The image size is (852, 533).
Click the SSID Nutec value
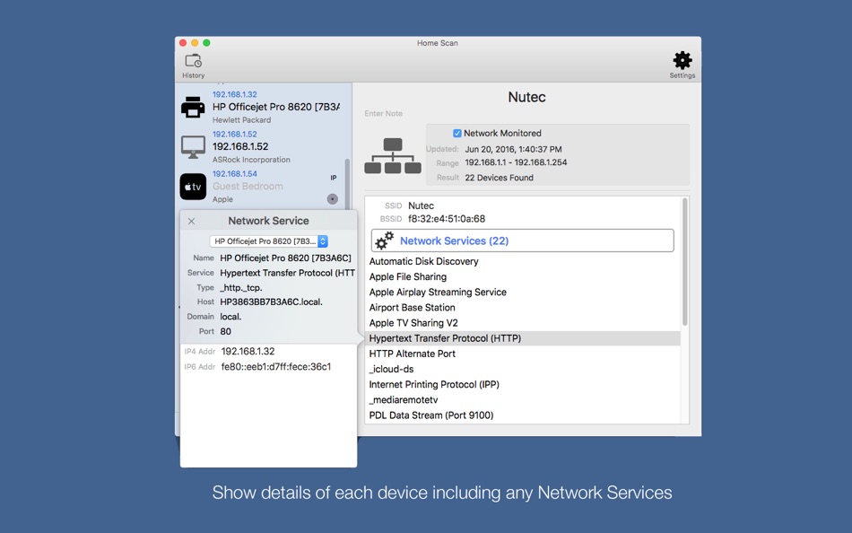coord(422,205)
